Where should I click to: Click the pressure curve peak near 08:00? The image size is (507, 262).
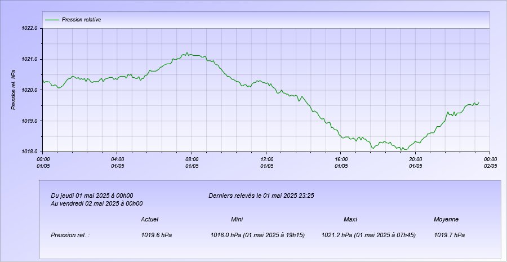pos(187,53)
